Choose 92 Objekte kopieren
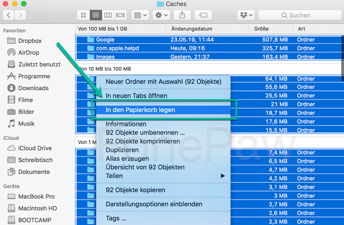 164,190
